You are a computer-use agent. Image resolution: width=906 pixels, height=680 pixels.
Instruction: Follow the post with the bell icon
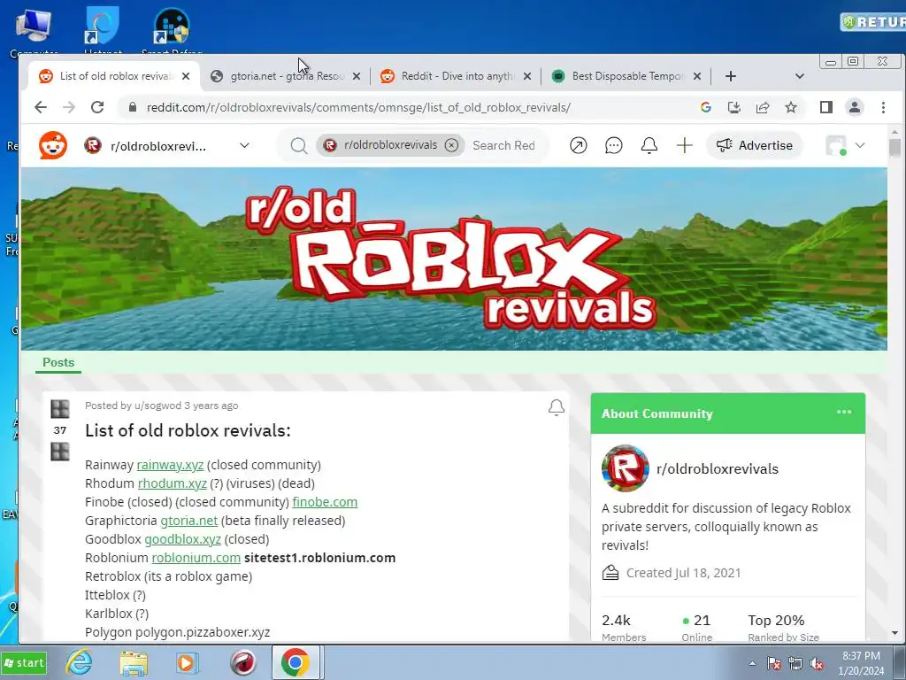pos(557,407)
